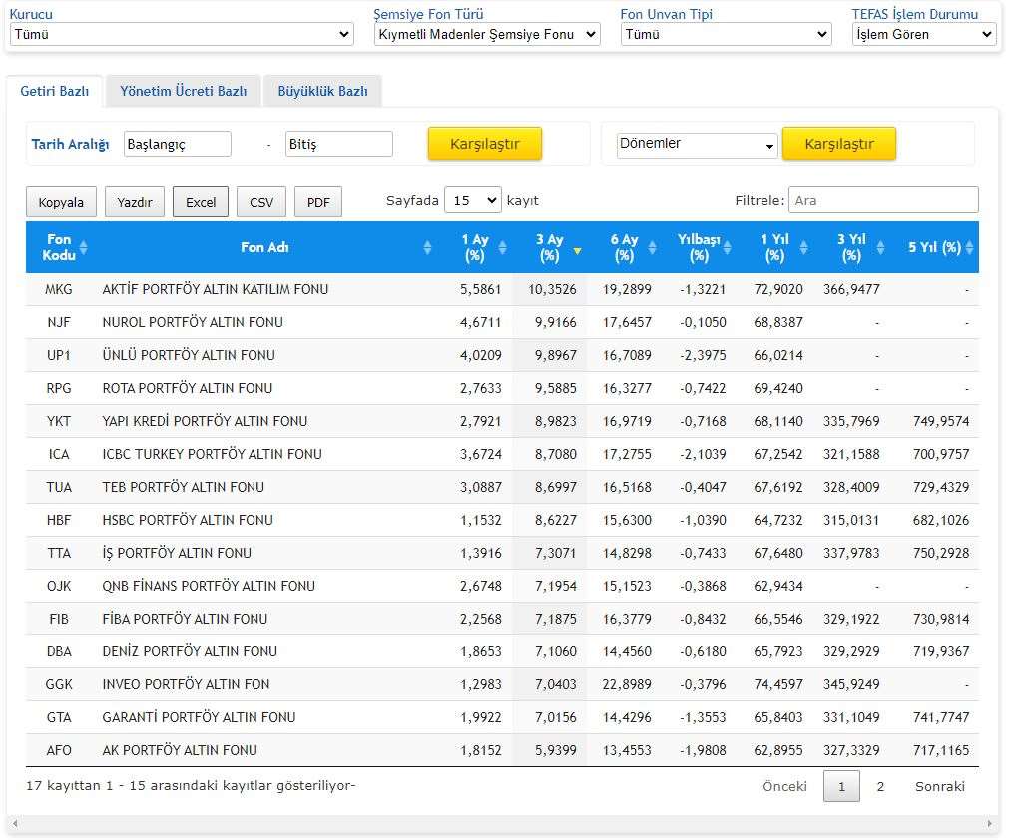Click the Başlangıç date input field
1016x840 pixels.
tap(178, 144)
